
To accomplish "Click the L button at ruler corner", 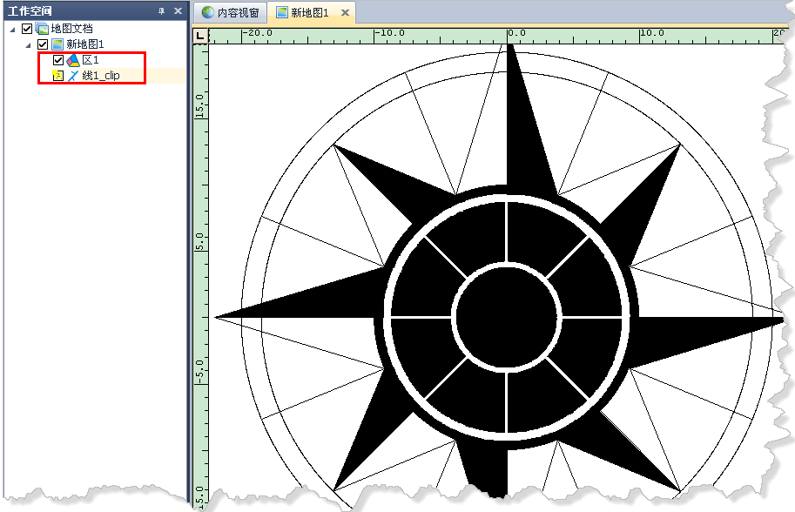I will pos(200,35).
